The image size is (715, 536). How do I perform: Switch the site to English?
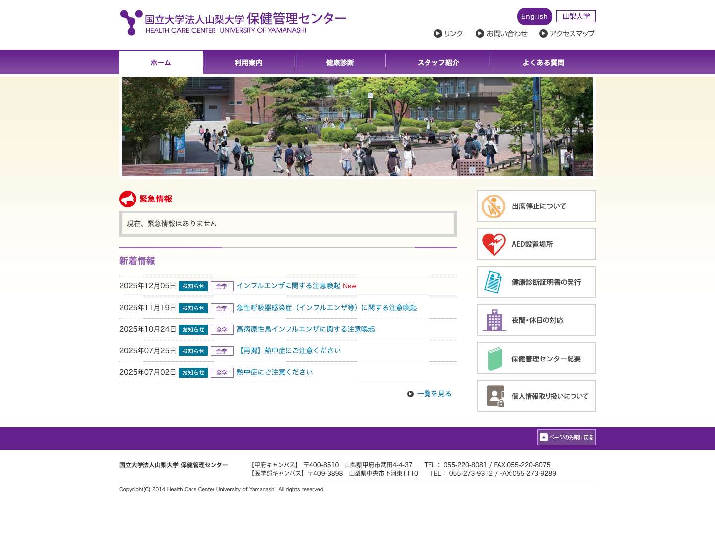(534, 16)
